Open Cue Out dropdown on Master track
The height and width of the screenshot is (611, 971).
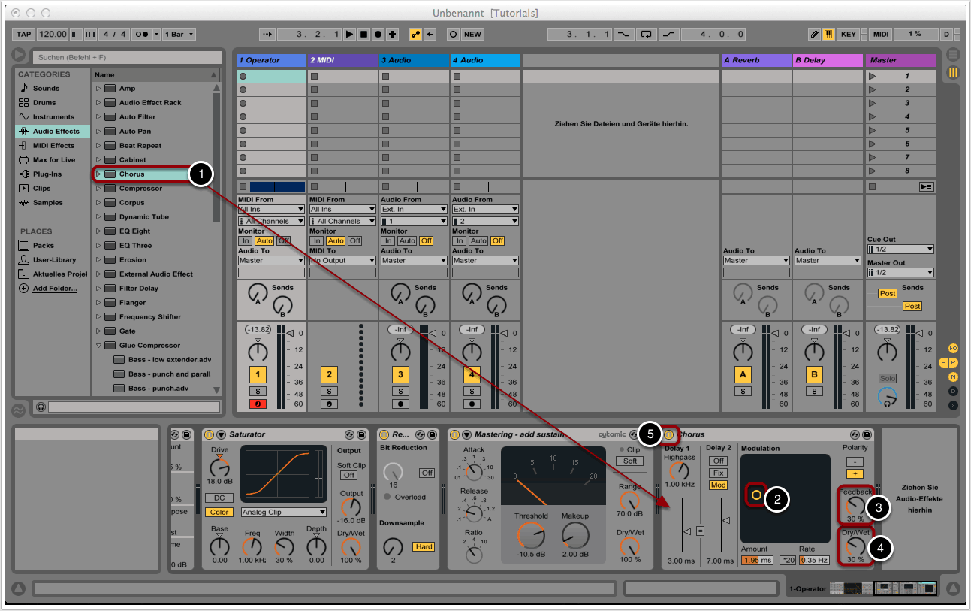click(x=900, y=250)
